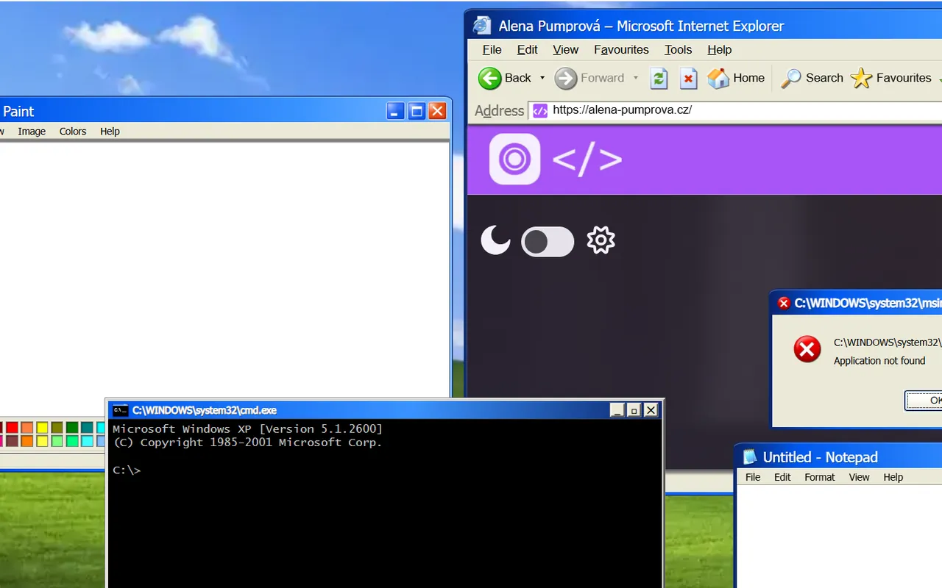
Task: Open the Edit menu in Notepad
Action: coord(782,477)
